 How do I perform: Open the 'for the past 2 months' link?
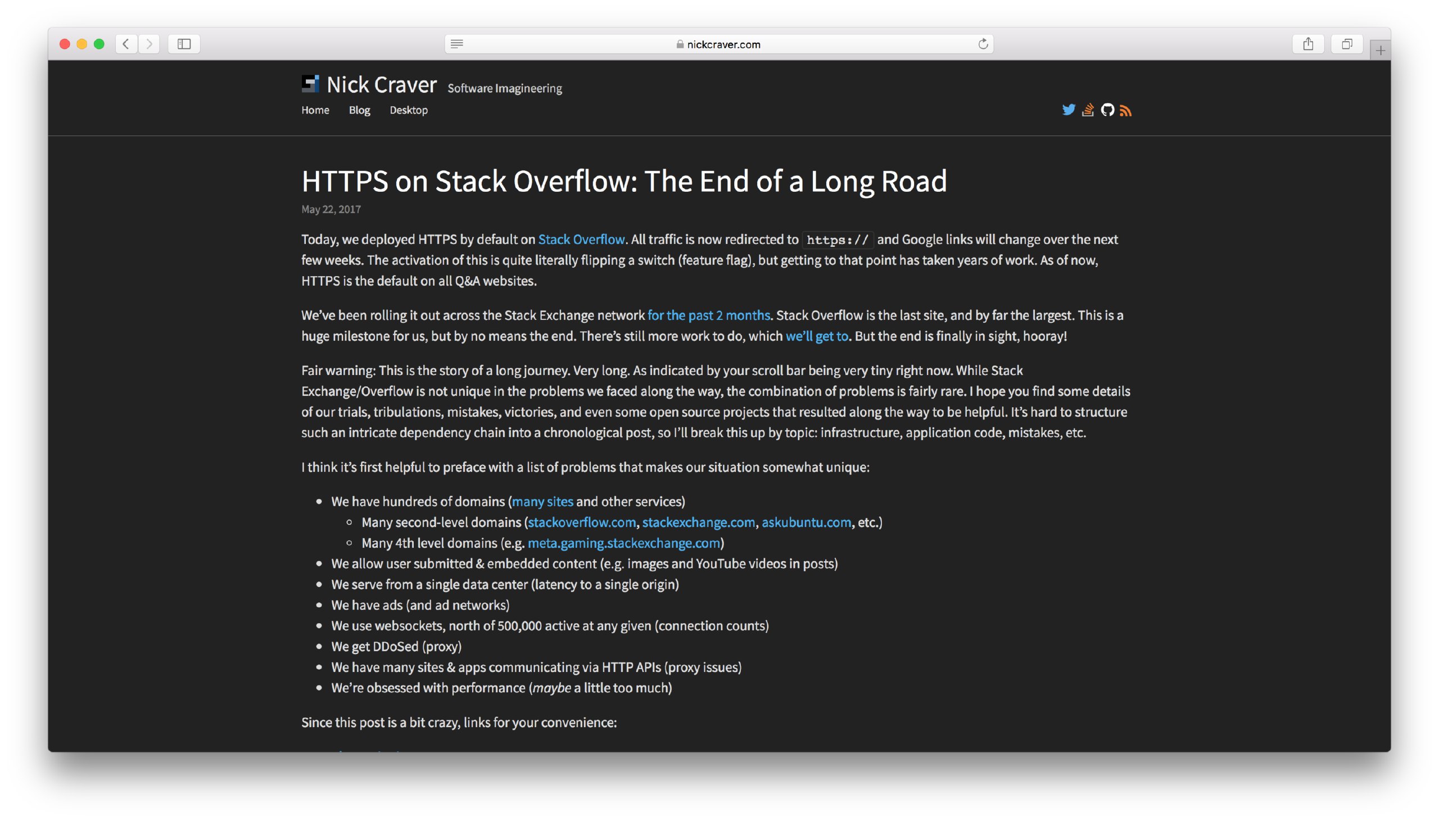point(708,315)
